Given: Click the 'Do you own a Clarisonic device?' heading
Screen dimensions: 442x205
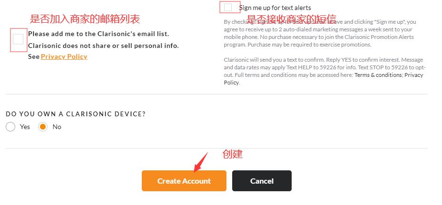Looking at the screenshot, I should pos(76,114).
